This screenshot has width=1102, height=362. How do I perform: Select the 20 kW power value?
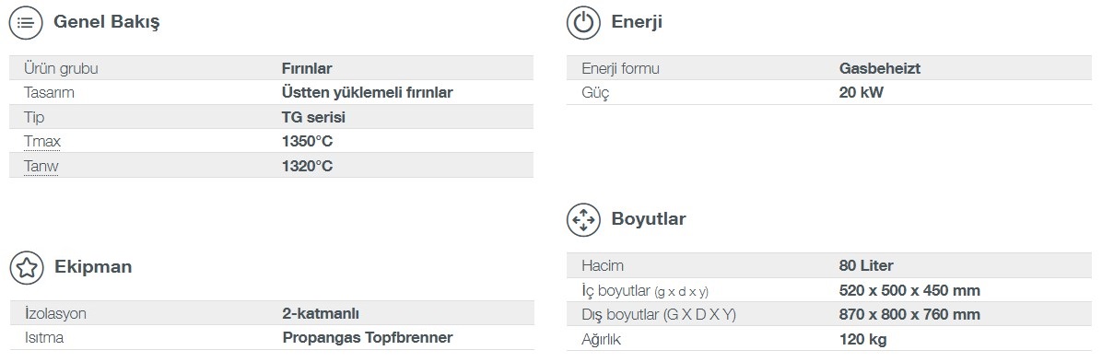(861, 93)
